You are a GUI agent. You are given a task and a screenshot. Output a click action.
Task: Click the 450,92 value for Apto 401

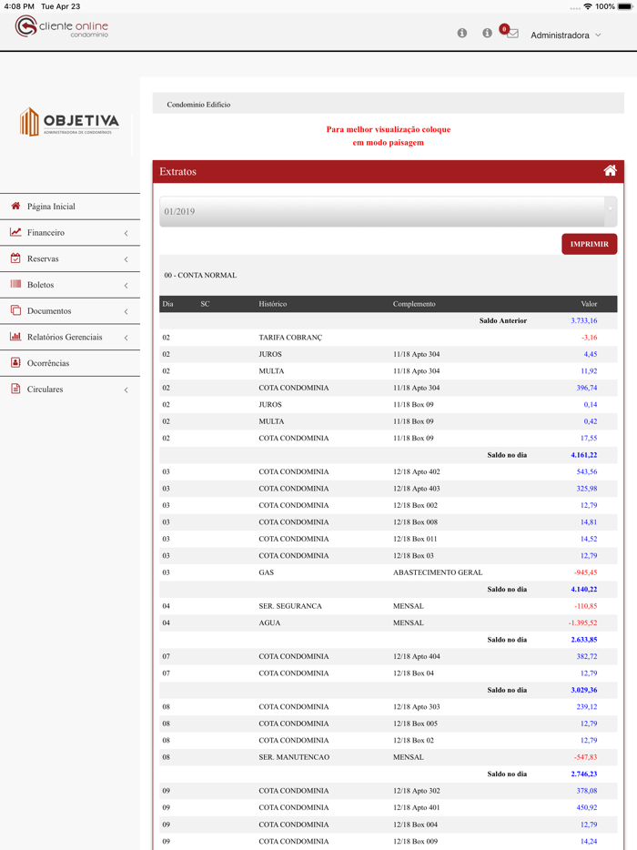[x=587, y=808]
